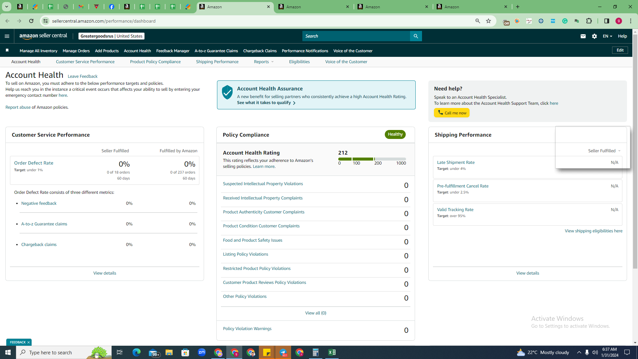Expand the Reports dropdown menu
The height and width of the screenshot is (359, 638).
264,62
